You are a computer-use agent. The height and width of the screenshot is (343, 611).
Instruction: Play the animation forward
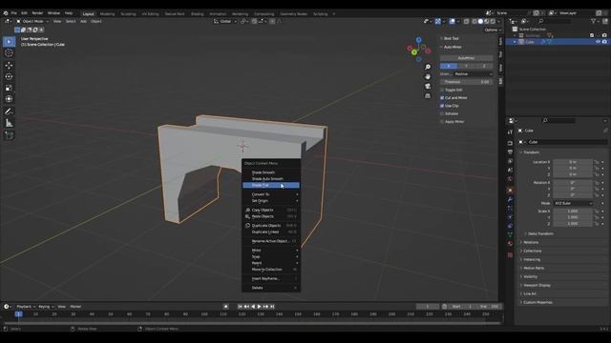click(x=260, y=307)
